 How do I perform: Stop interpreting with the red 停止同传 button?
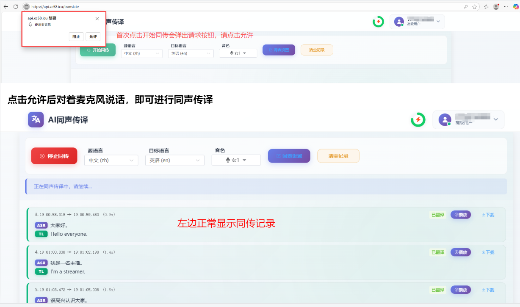coord(54,156)
